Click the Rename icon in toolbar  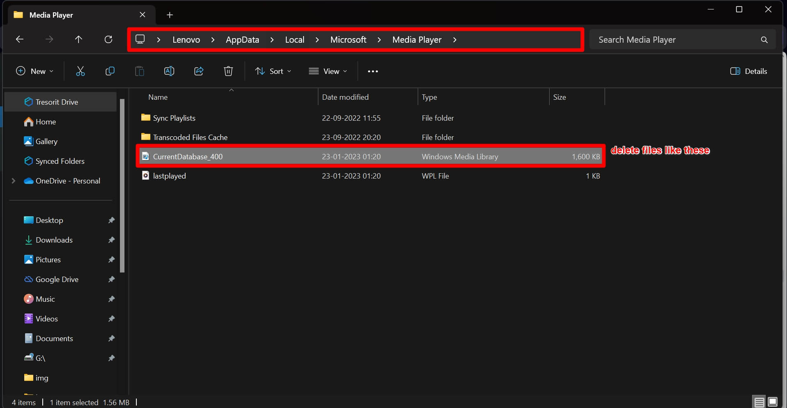[x=169, y=71]
